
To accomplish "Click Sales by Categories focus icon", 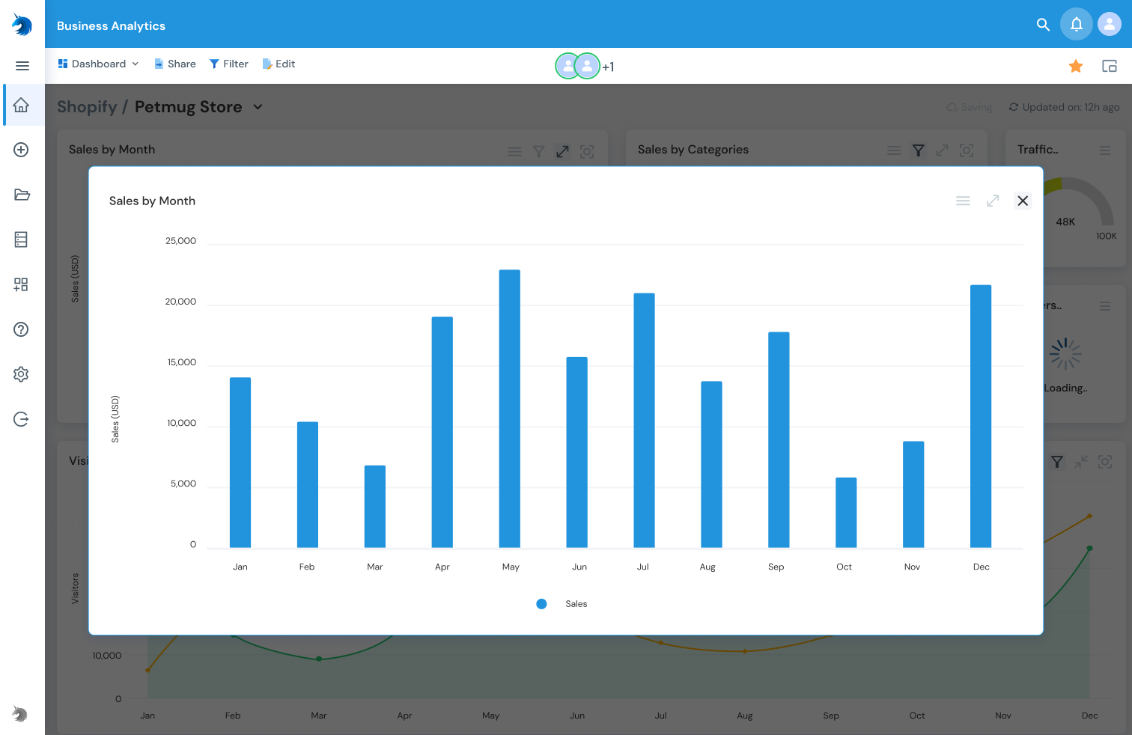I will pos(967,150).
